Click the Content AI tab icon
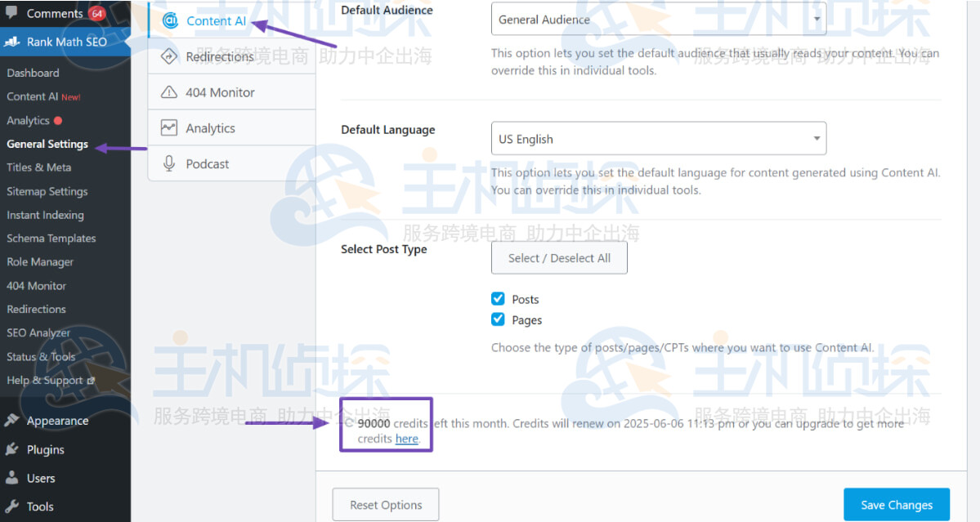 pyautogui.click(x=170, y=21)
